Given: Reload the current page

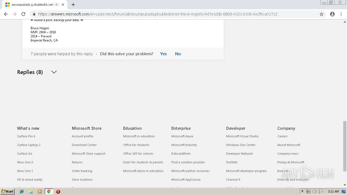Looking at the screenshot, I should point(23,14).
